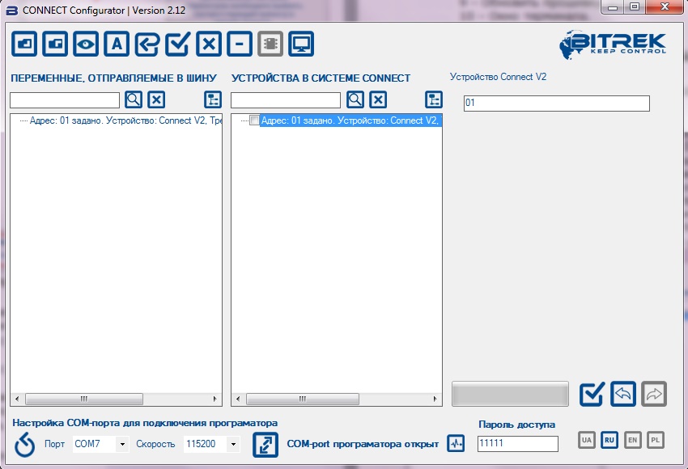Image resolution: width=688 pixels, height=469 pixels.
Task: Click tree view icon above devices panel
Action: [434, 99]
